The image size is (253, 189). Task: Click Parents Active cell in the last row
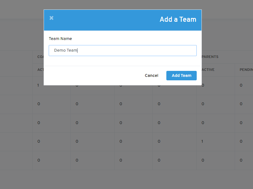coord(203,160)
